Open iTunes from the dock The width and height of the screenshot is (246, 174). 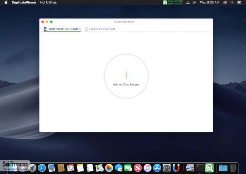click(x=147, y=168)
